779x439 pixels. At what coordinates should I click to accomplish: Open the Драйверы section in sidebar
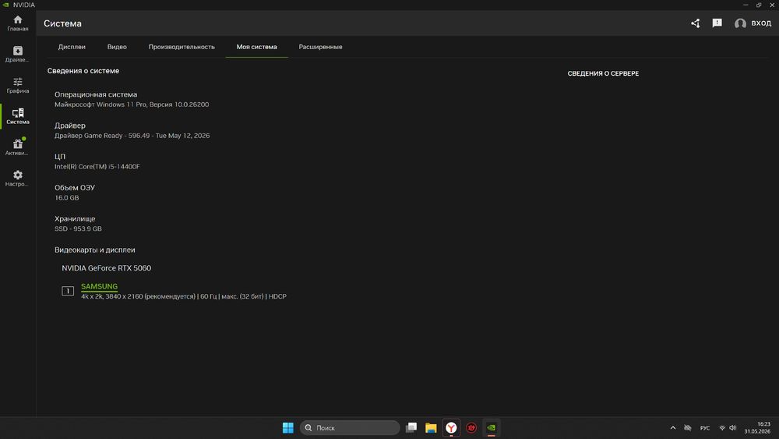pos(17,54)
